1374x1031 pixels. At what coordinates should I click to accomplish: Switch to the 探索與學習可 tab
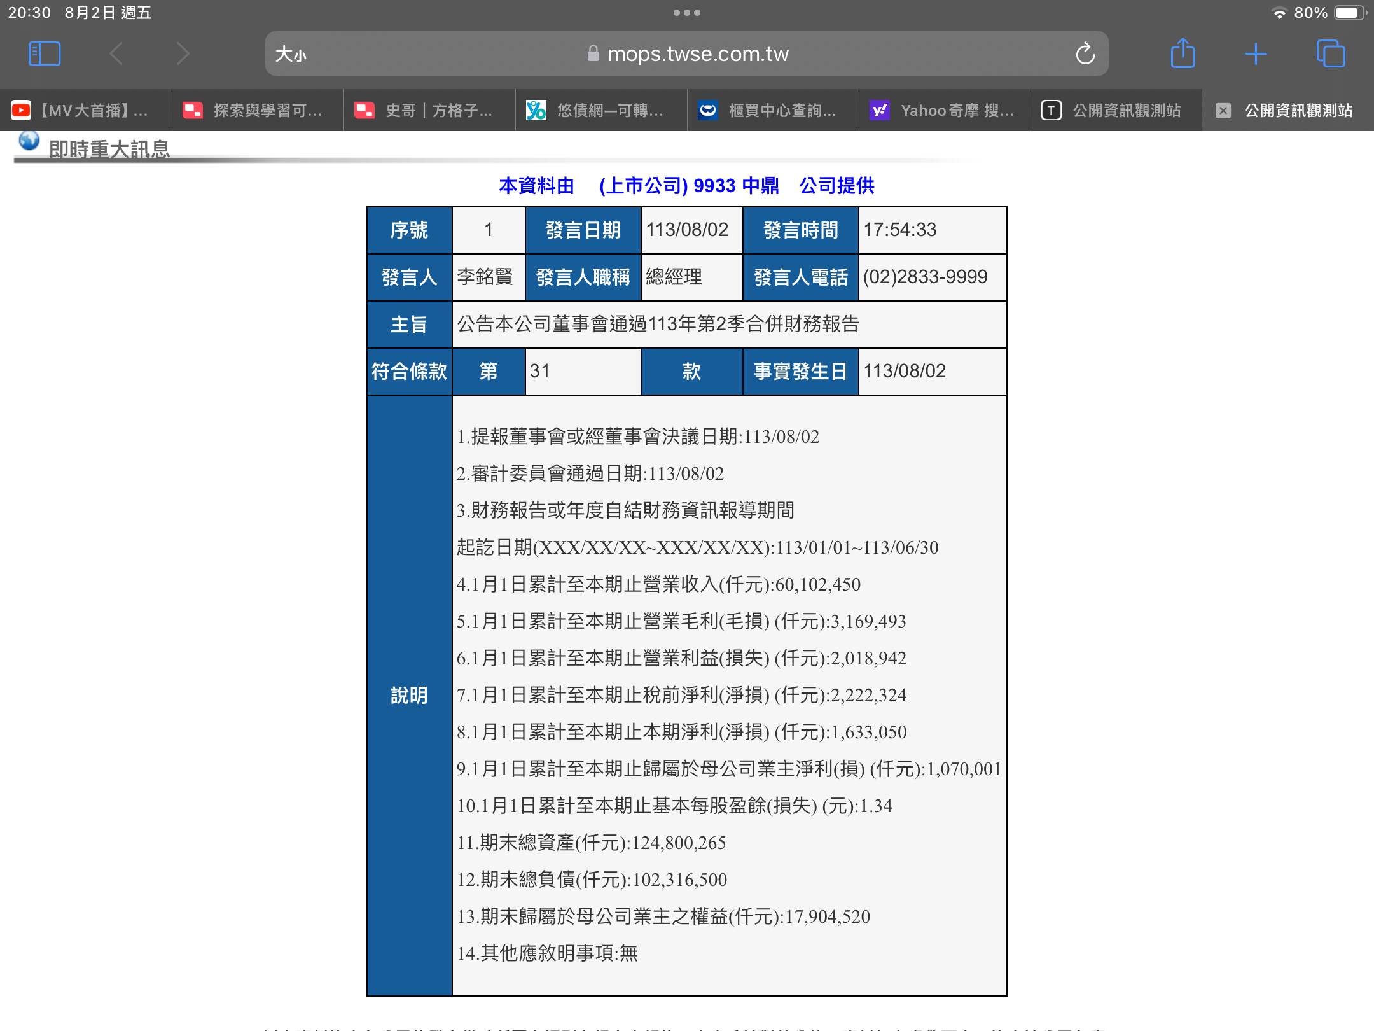[258, 111]
